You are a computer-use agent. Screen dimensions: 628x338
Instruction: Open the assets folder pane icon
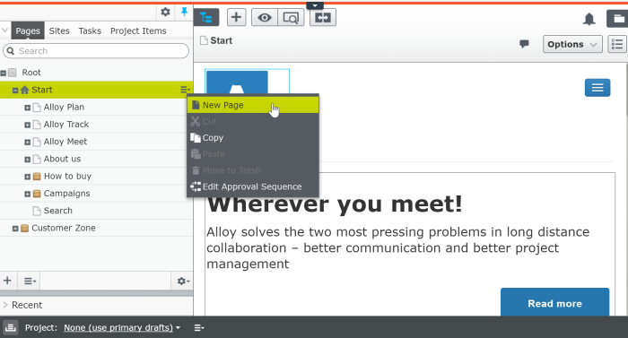[x=617, y=19]
